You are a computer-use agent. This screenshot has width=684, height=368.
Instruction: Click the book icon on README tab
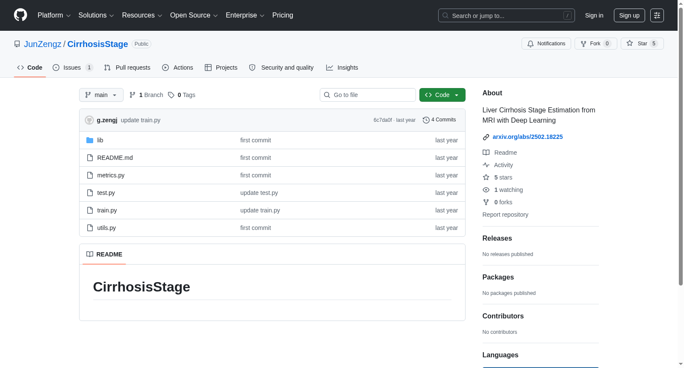coord(90,254)
